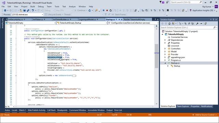Viewport: 219px width, 123px height.
Task: Open the Analyze menu
Action: (x=72, y=6)
